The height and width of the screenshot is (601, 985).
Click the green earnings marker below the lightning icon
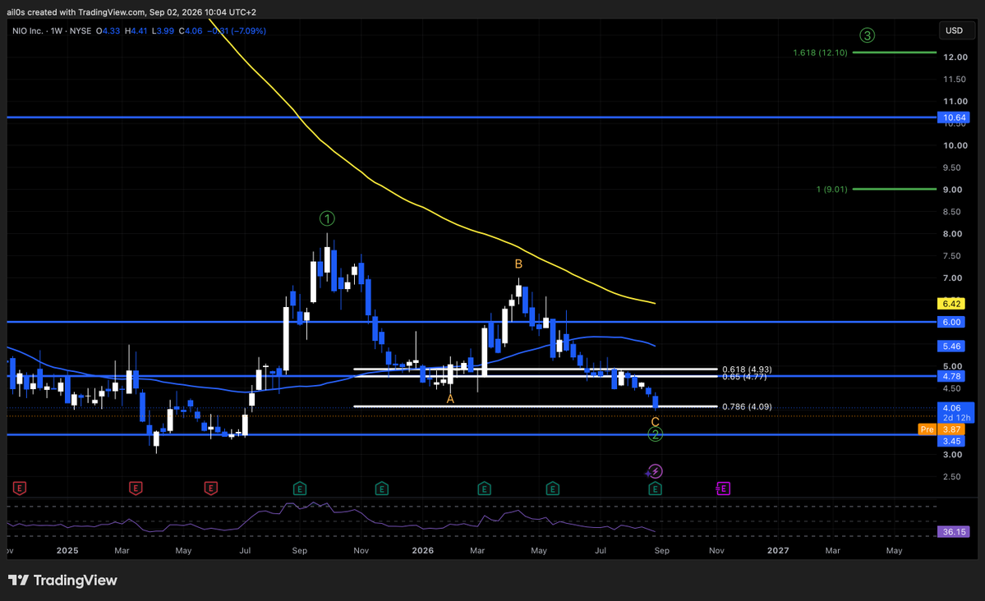656,488
